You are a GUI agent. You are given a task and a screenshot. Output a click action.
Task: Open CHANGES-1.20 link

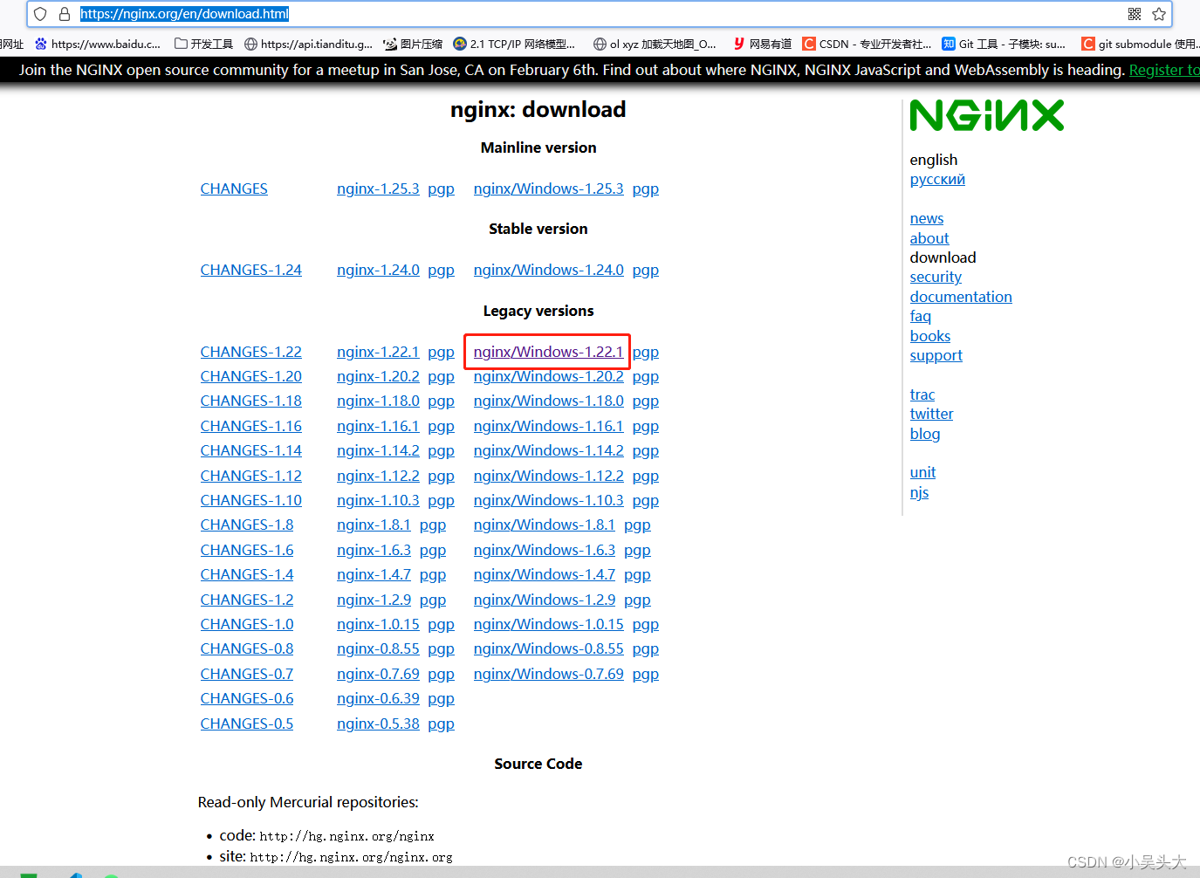[x=251, y=376]
